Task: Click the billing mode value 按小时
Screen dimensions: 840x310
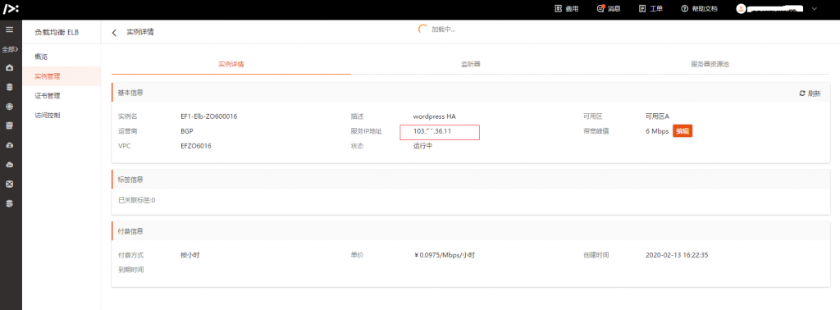Action: (190, 255)
